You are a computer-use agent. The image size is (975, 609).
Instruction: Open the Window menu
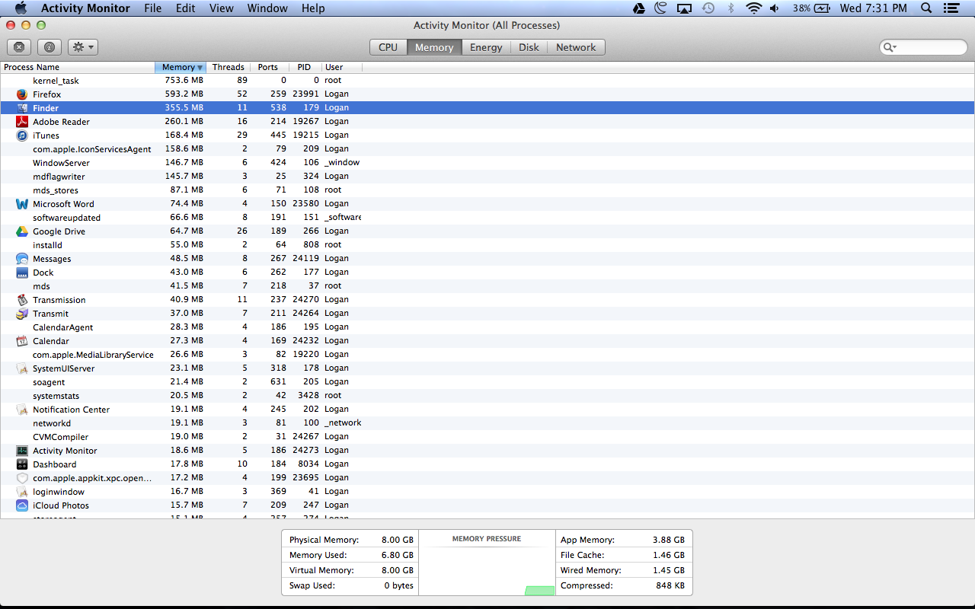pos(267,8)
